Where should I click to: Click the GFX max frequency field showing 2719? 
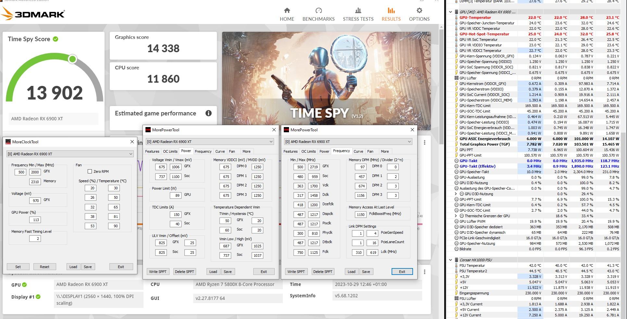click(314, 167)
